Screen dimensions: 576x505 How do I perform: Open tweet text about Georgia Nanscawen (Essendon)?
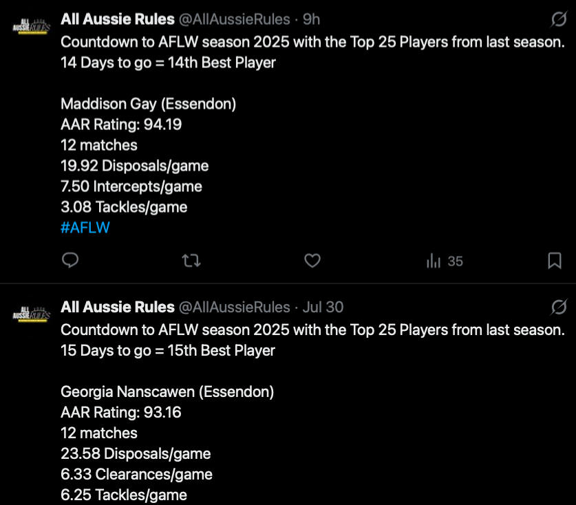coord(167,392)
